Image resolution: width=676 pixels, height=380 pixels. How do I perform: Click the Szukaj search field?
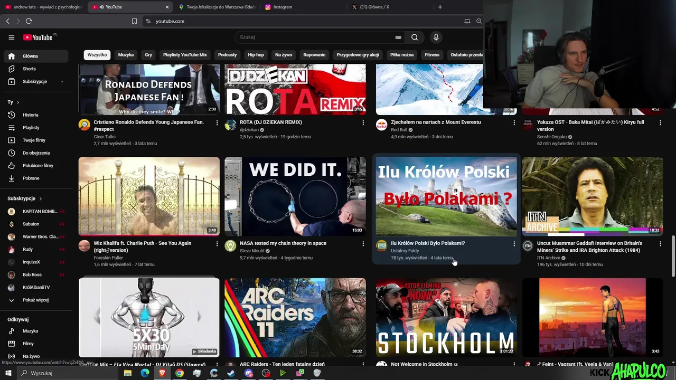pos(317,37)
